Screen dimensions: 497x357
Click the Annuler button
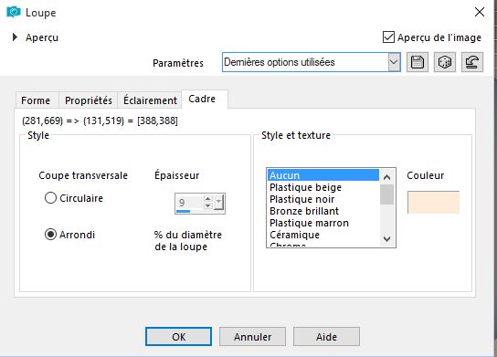(x=252, y=336)
